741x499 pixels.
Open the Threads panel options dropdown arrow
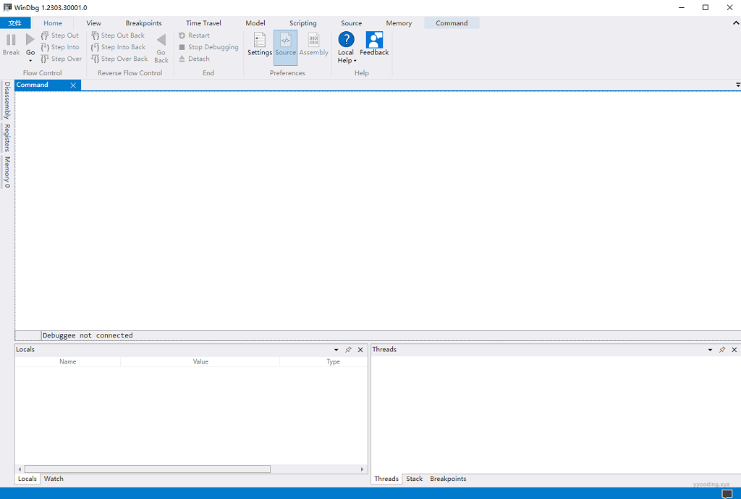point(710,350)
